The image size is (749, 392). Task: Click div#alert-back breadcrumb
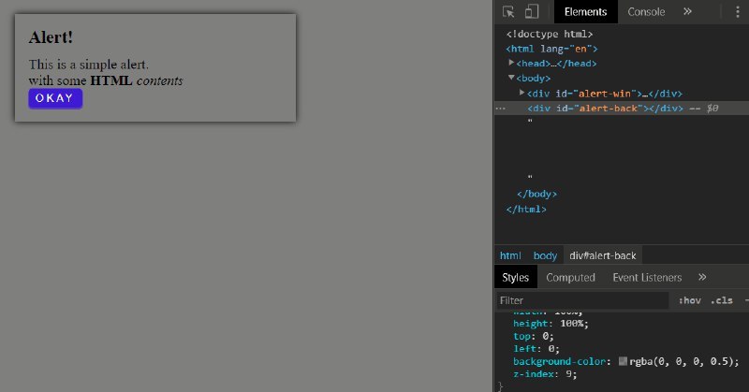pos(602,255)
